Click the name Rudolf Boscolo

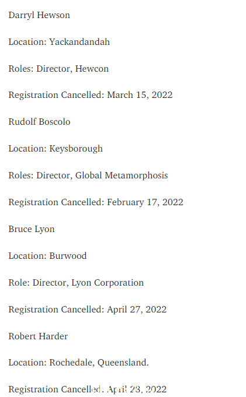[39, 122]
